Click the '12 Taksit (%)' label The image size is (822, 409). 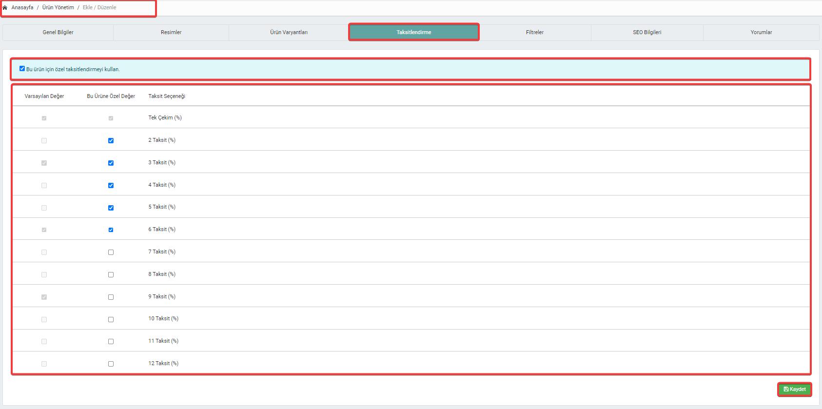[163, 363]
